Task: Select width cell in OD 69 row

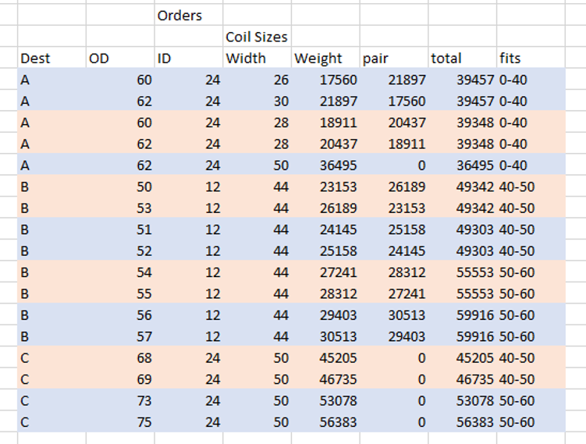Action: point(257,379)
